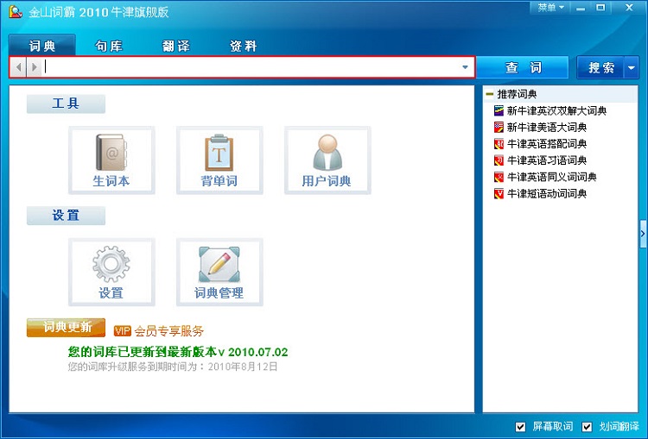Open the 菜单 menu in title bar
The image size is (648, 439).
coord(550,8)
